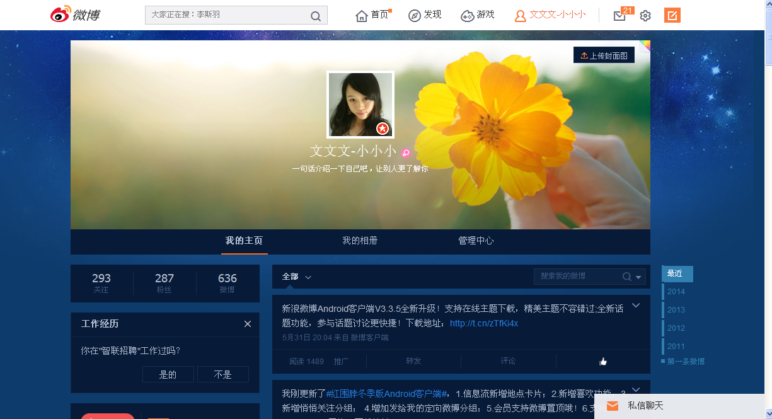Close the 工作经历 card
Viewport: 772px width, 419px height.
tap(248, 324)
